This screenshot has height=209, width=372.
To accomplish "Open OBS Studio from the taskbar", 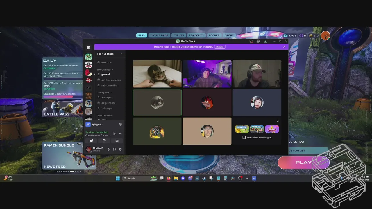I will [240, 178].
